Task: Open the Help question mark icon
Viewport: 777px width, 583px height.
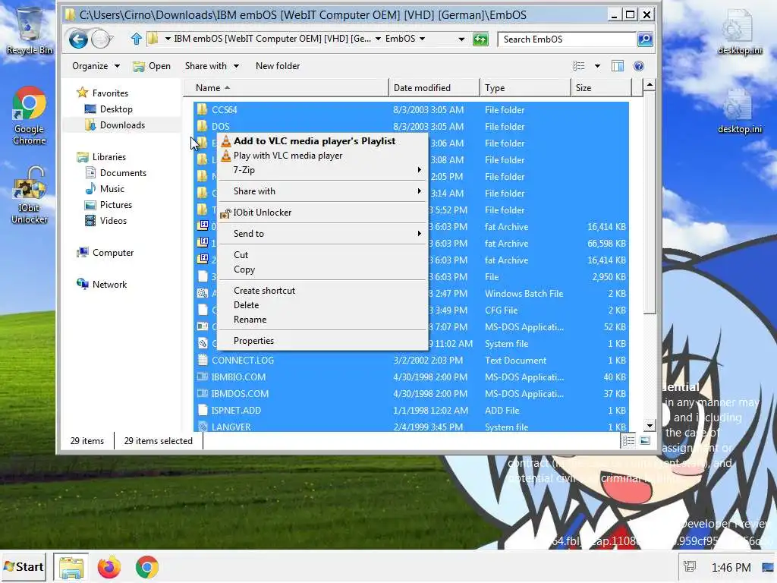Action: coord(639,66)
